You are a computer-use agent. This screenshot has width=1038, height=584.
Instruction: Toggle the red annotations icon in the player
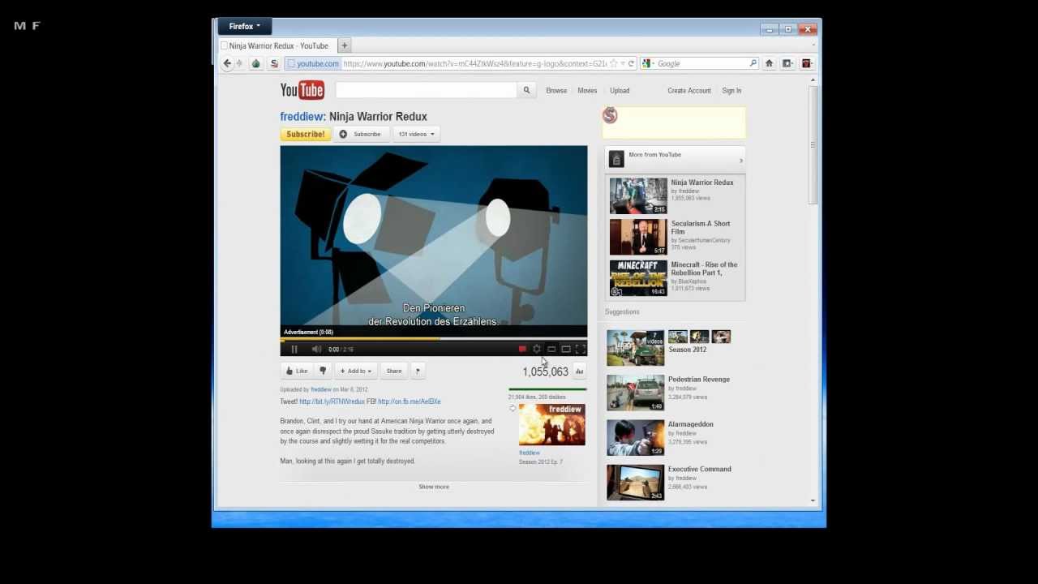coord(522,350)
